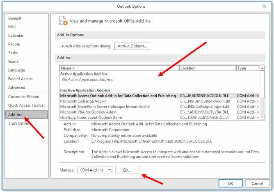Select SharePoint Server Colleague Import Add-in
This screenshot has height=192, width=274.
click(x=160, y=107)
